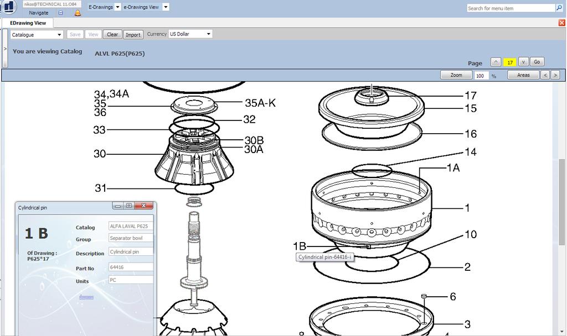Go to next page with v arrow
Viewport: 567px width, 336px height.
click(x=523, y=62)
